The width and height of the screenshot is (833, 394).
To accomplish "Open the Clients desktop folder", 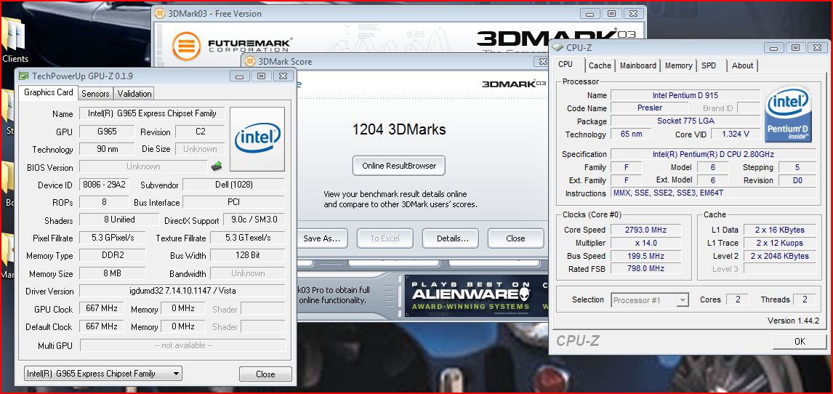I will tap(15, 40).
